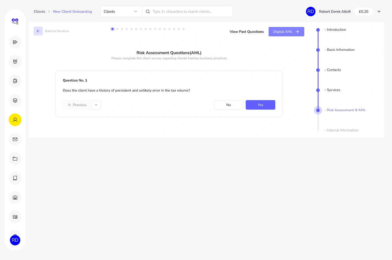Click the Digital AML button

[x=286, y=32]
